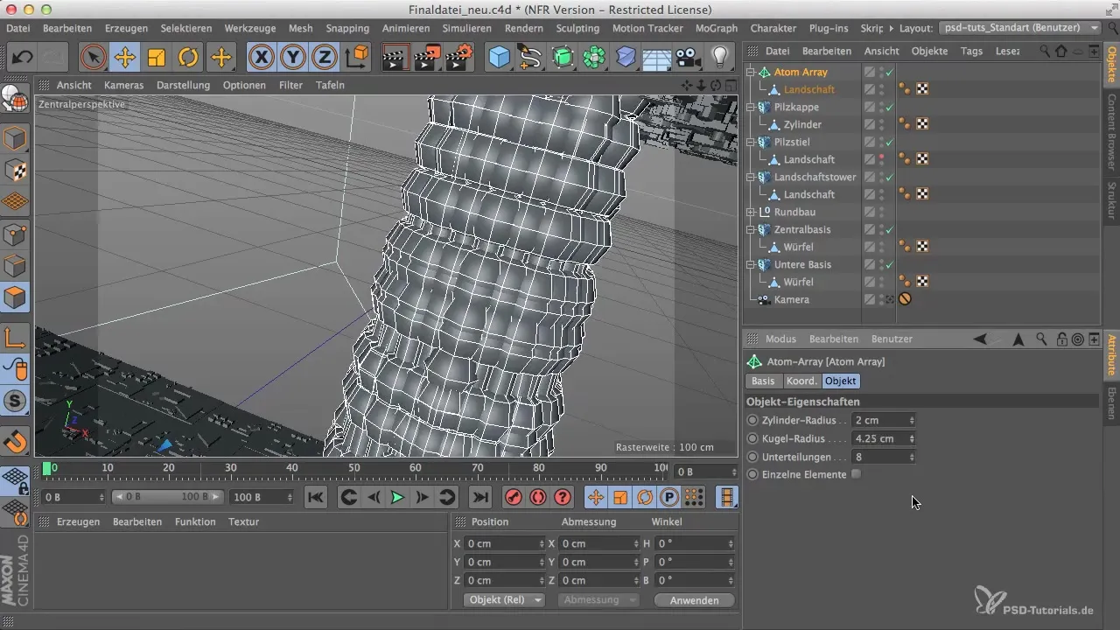Go to start of timeline
This screenshot has height=630, width=1120.
pos(316,497)
